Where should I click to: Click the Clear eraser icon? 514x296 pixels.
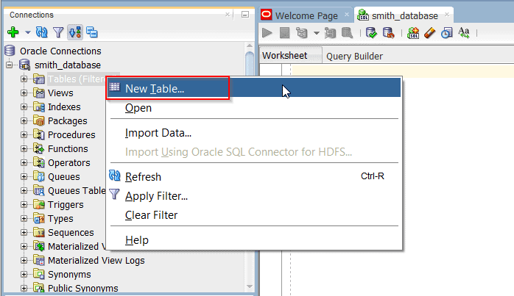click(429, 33)
